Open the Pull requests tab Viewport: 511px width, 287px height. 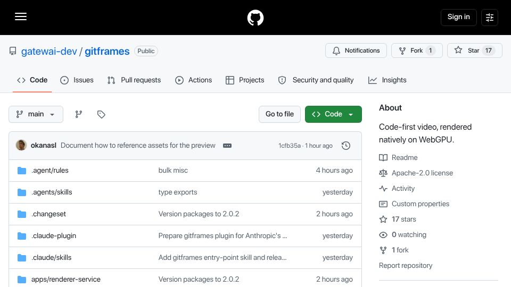pyautogui.click(x=134, y=80)
